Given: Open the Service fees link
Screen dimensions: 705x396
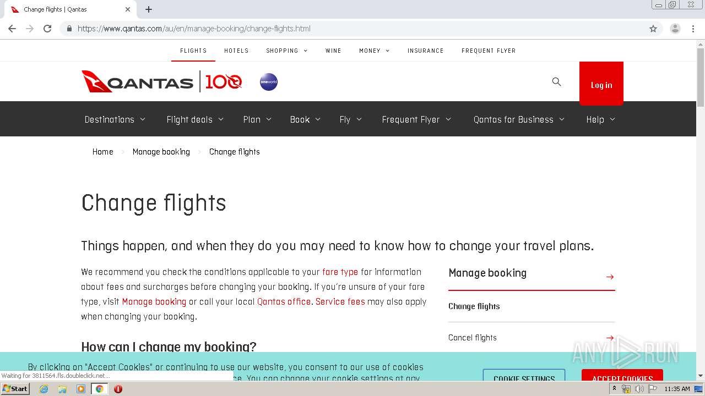Looking at the screenshot, I should coord(340,301).
